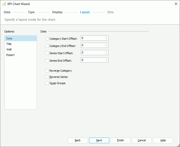The height and width of the screenshot is (147, 180).
Task: Select Export in the Options list
Action: click(x=21, y=55)
